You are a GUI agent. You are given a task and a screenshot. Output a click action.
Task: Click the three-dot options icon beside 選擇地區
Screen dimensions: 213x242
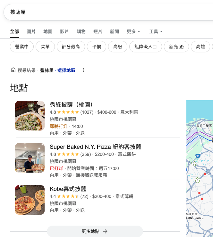click(x=83, y=70)
